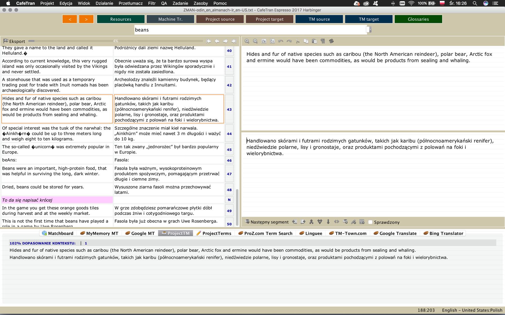The height and width of the screenshot is (315, 505).
Task: Switch to the Google Translate tab
Action: click(x=395, y=233)
